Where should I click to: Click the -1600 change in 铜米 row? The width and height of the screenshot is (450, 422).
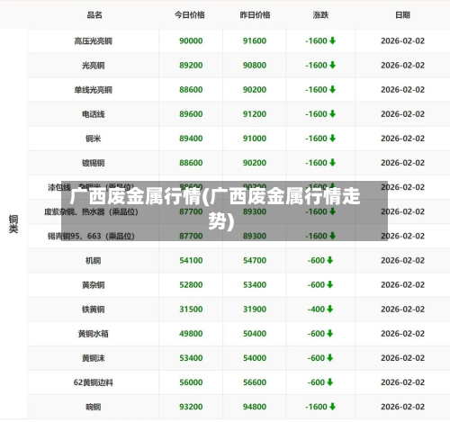[316, 139]
